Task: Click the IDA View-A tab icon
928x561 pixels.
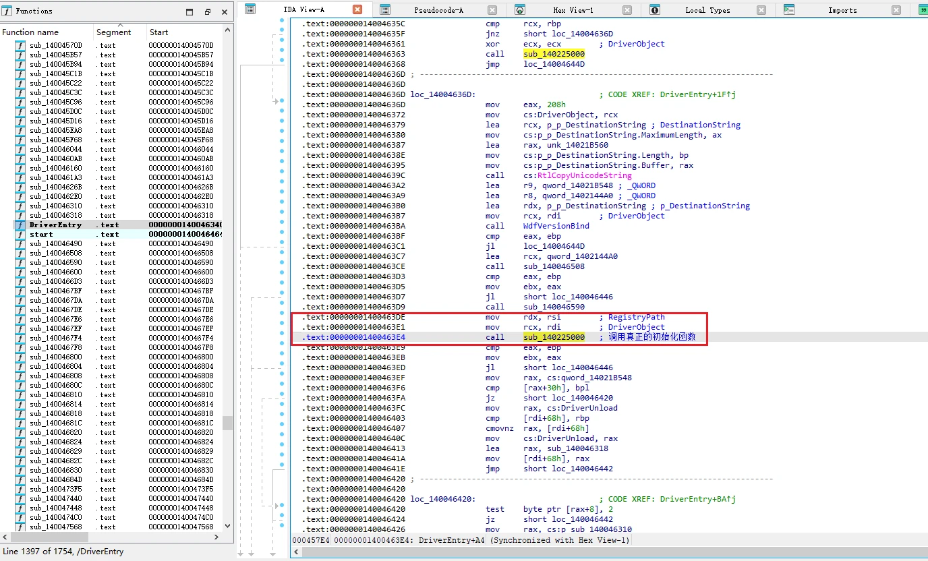Action: click(x=250, y=9)
